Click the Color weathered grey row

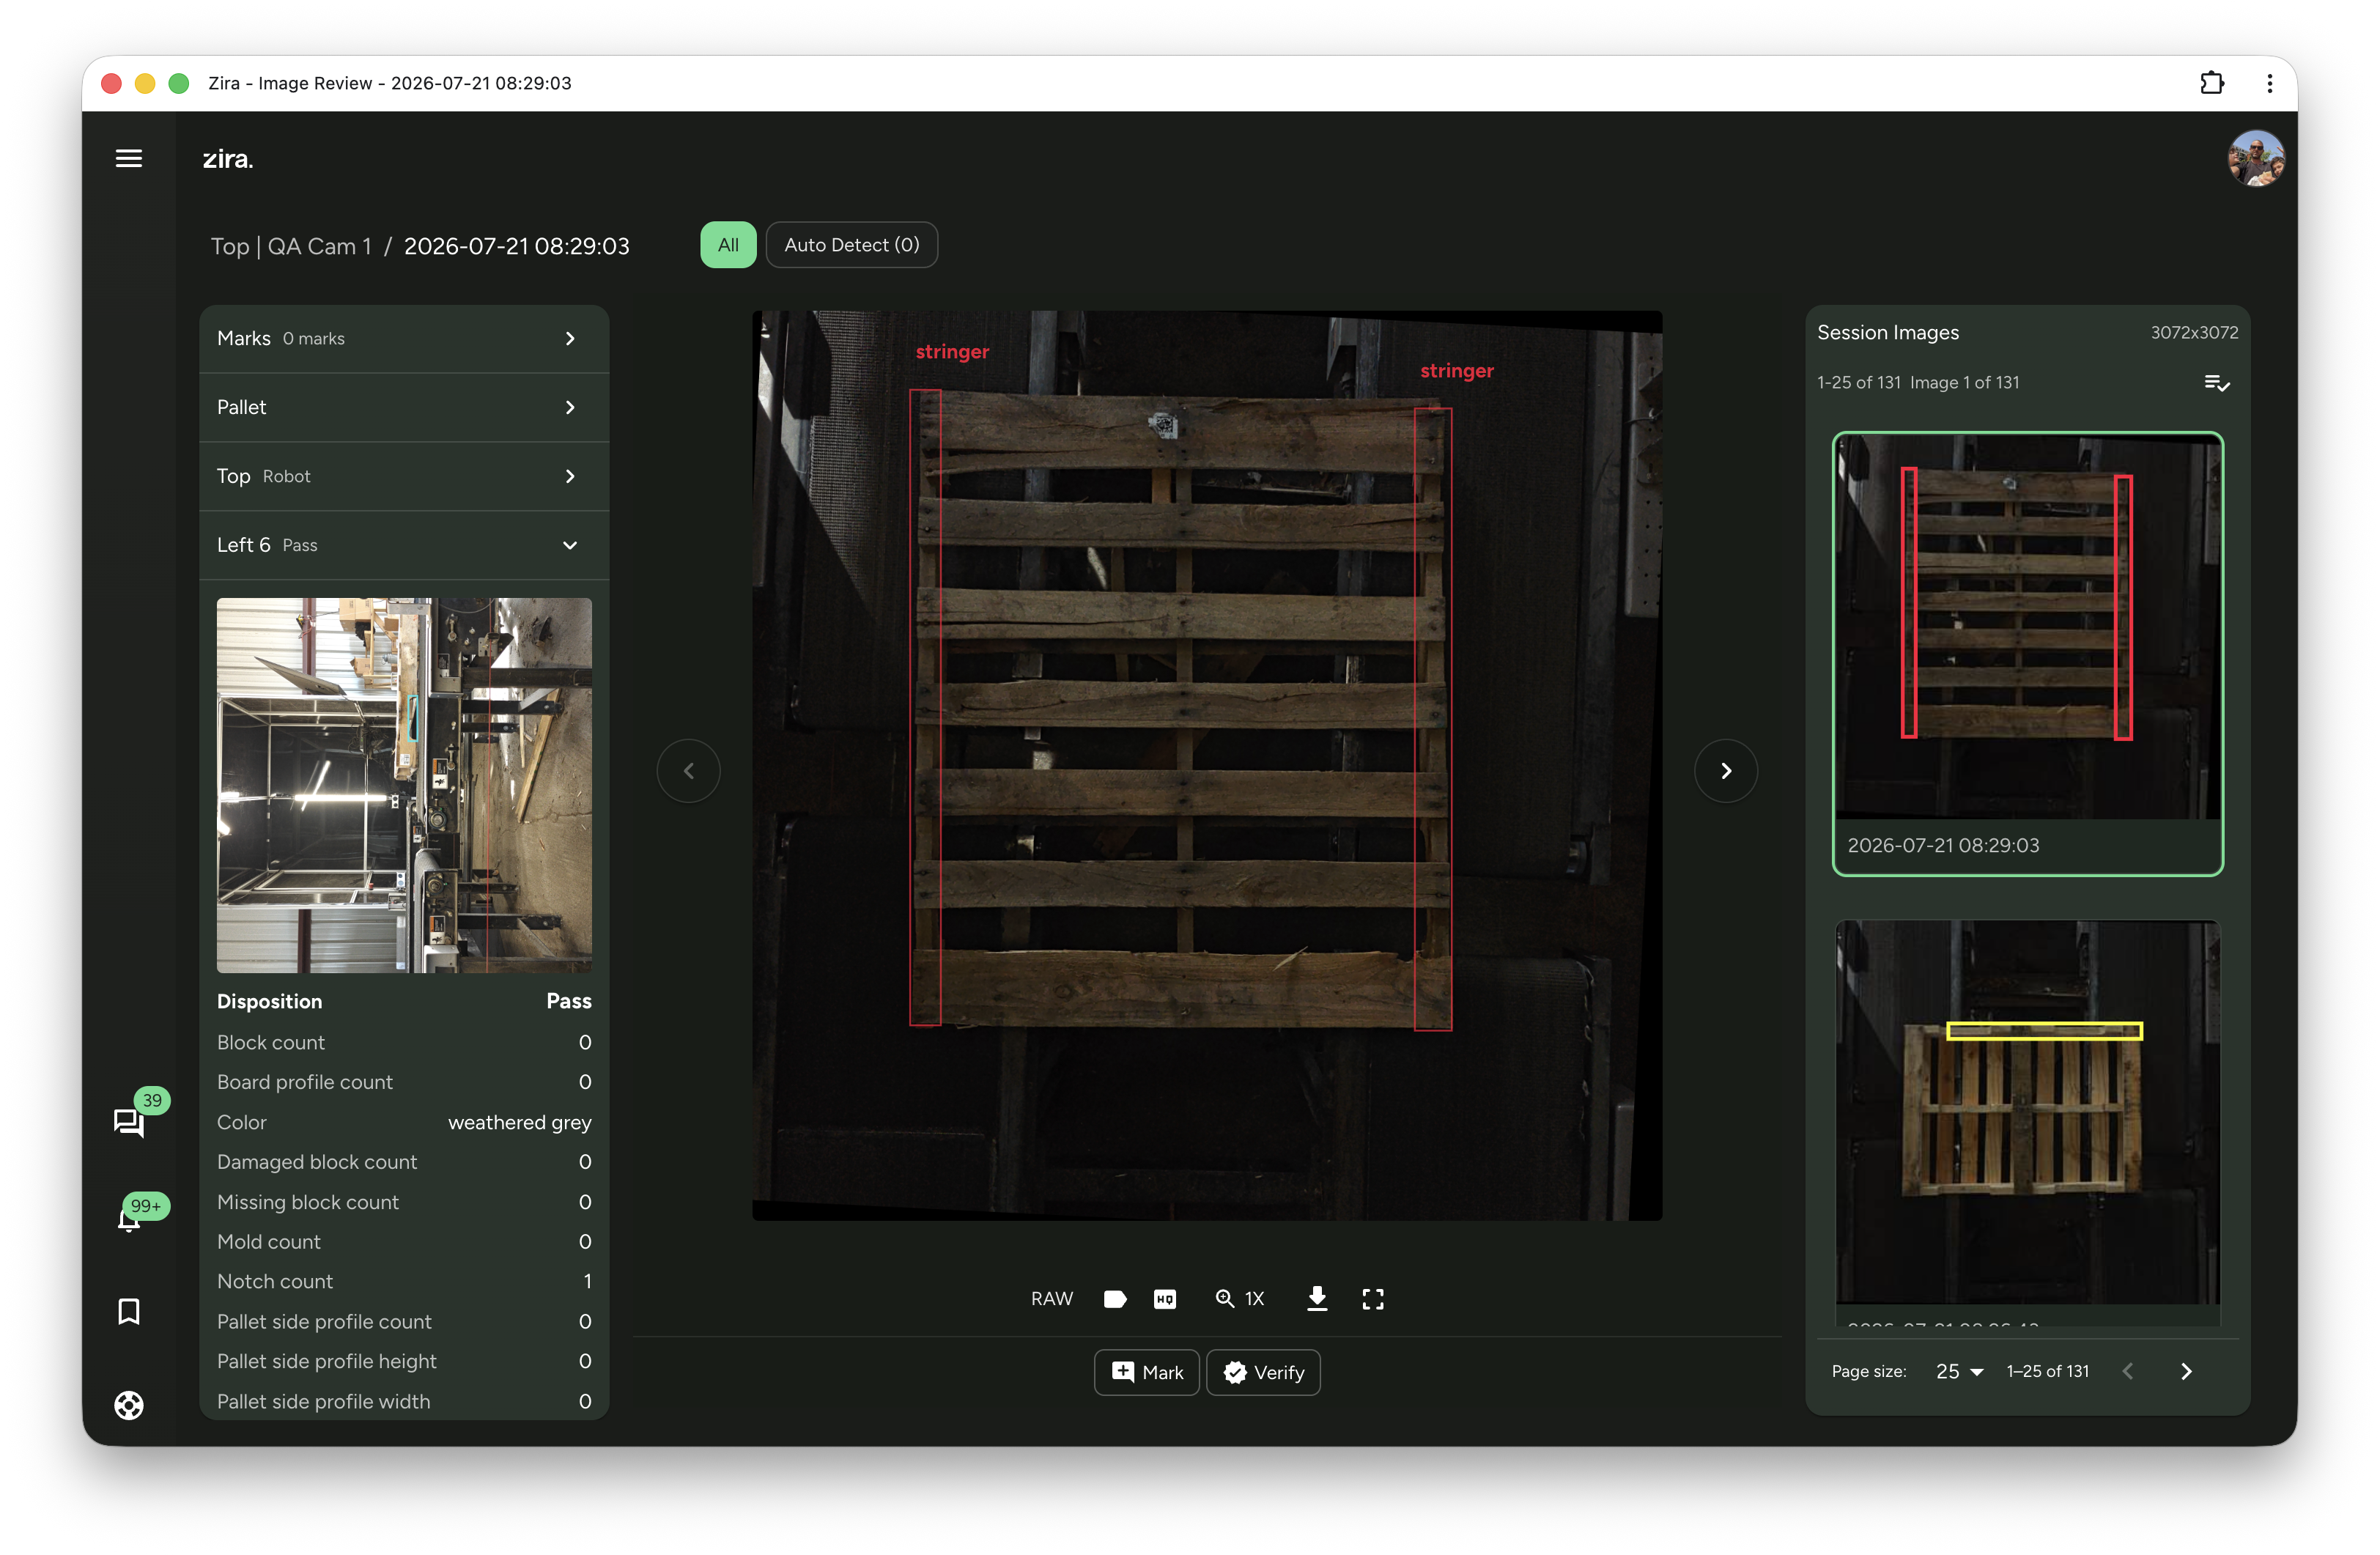(404, 1122)
